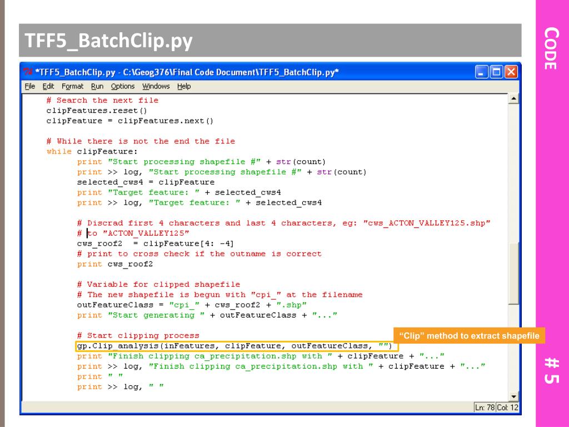Click the line 'clipFeature = clipFeatures.next()'
Image resolution: width=569 pixels, height=427 pixels.
(129, 121)
